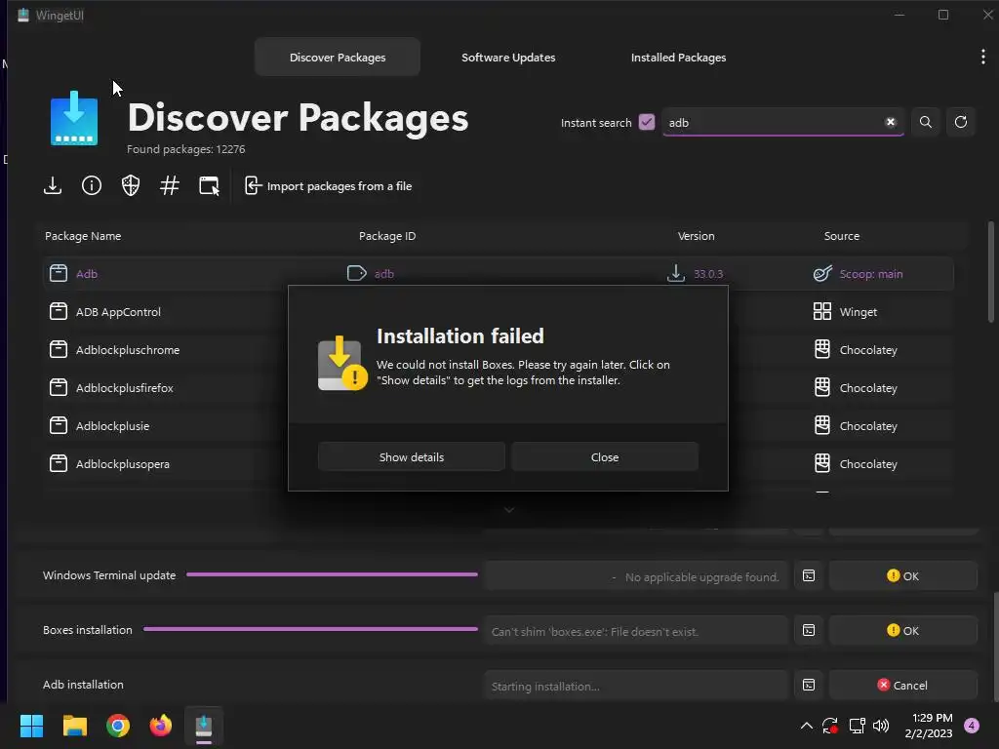Switch to Software Updates tab
The image size is (999, 749).
click(508, 58)
